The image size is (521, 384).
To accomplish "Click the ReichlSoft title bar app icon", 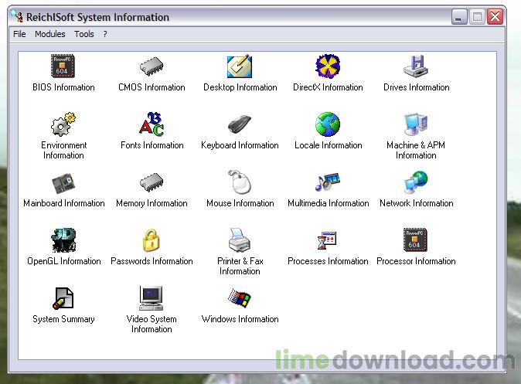I will [x=17, y=16].
